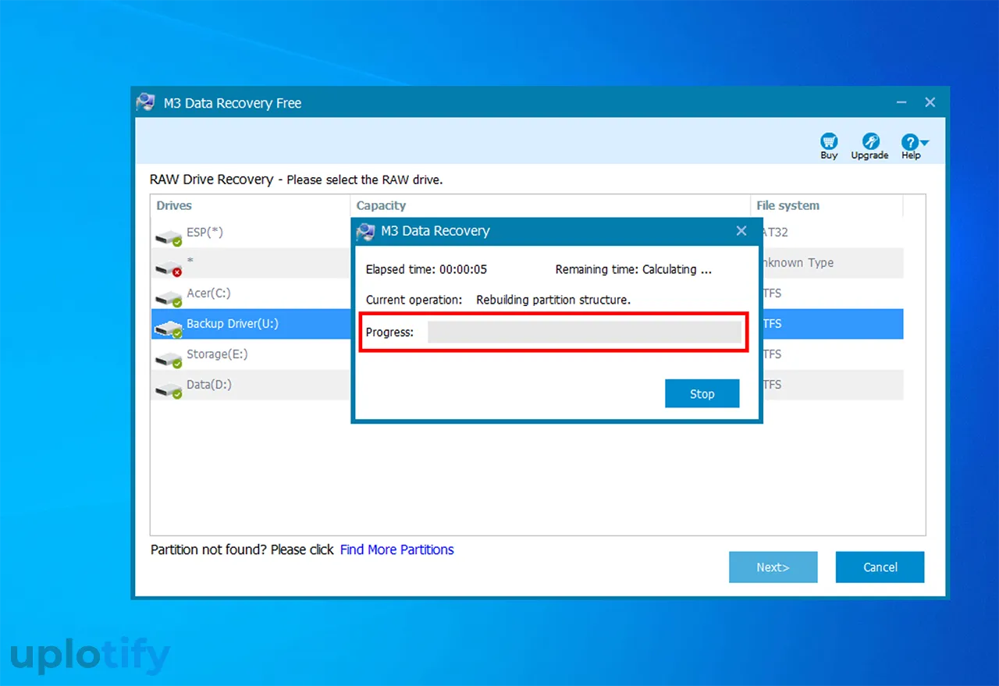Viewport: 999px width, 686px height.
Task: Select the Data(D:) drive
Action: click(x=527, y=385)
